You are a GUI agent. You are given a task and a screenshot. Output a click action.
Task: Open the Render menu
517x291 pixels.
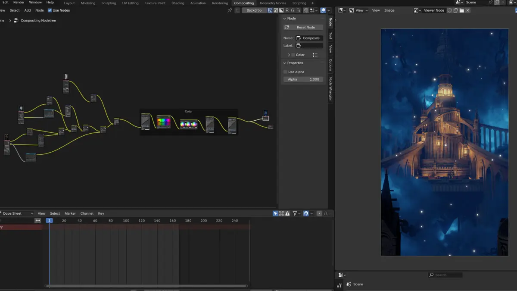tap(19, 2)
